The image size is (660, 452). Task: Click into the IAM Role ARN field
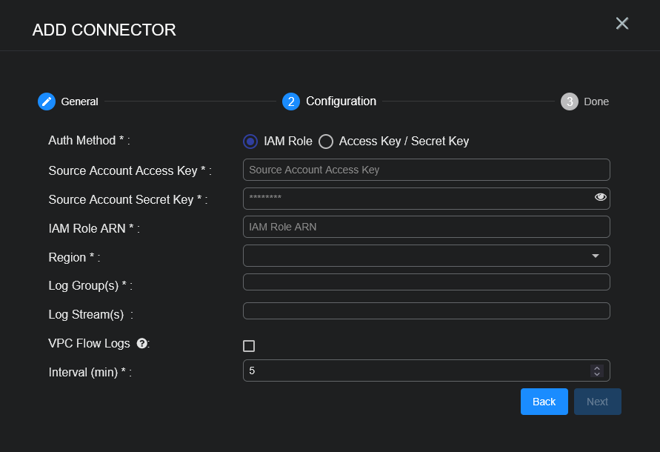pos(426,227)
